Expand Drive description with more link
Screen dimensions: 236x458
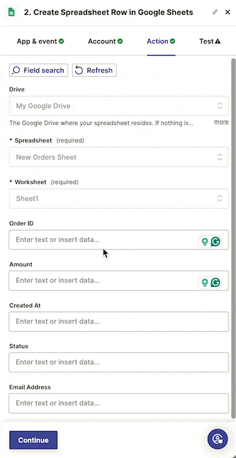222,122
